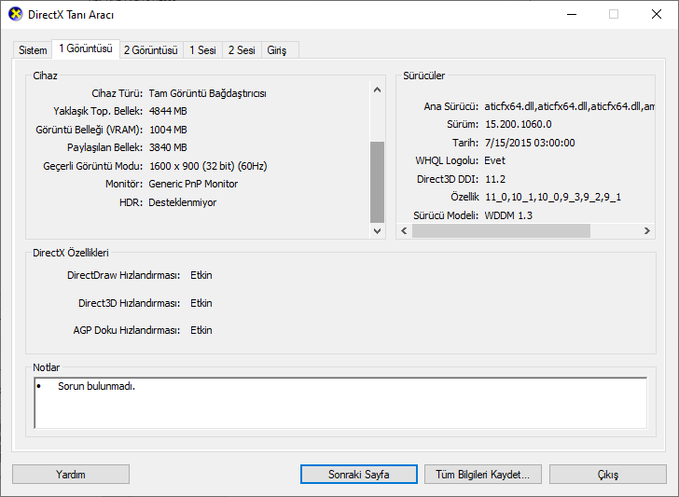Viewport: 679px width, 497px height.
Task: Click inside the Notlar text box
Action: [340, 403]
